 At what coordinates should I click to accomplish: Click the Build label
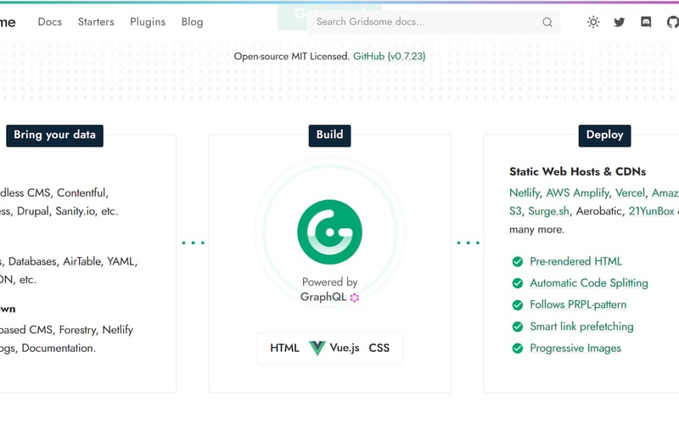329,136
